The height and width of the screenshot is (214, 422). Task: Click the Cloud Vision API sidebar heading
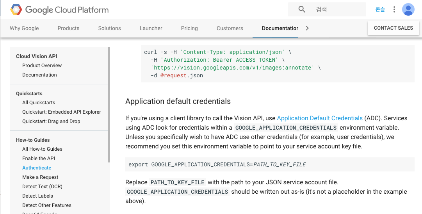37,56
